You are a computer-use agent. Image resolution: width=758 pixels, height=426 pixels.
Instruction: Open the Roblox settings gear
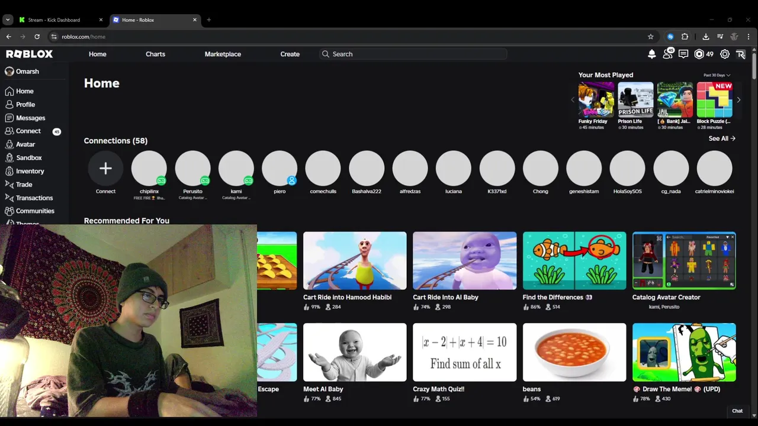[x=725, y=54]
